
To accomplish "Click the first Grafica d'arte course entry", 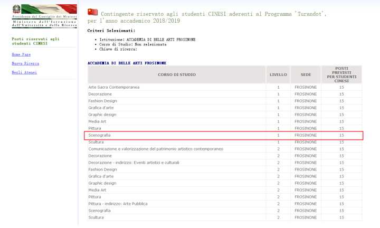I will (x=101, y=107).
